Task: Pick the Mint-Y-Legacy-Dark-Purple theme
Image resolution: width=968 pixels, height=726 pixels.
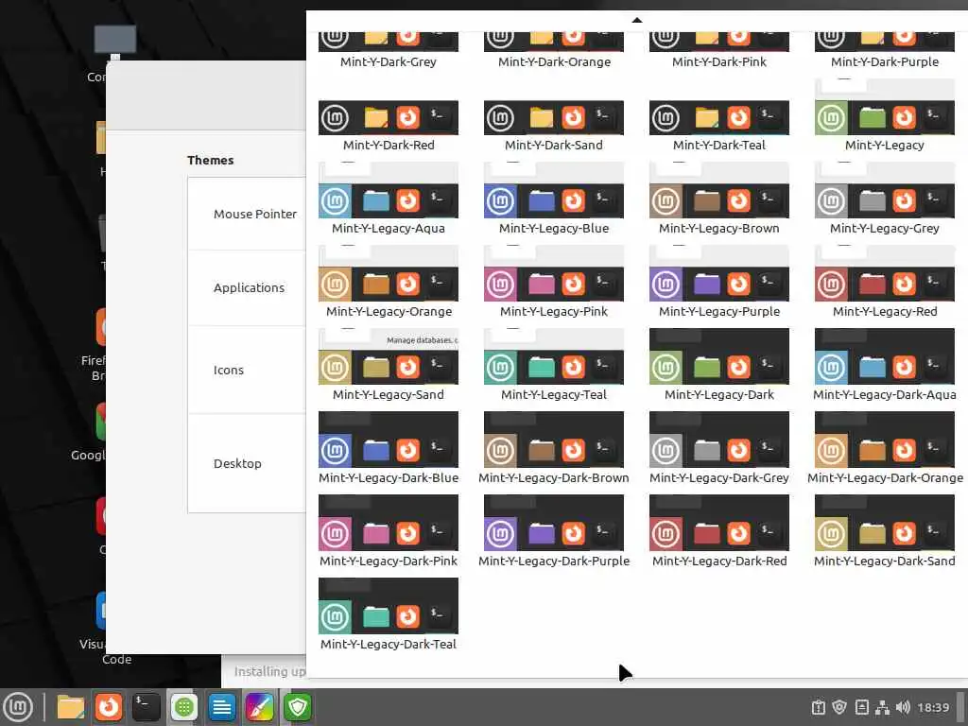Action: click(554, 532)
